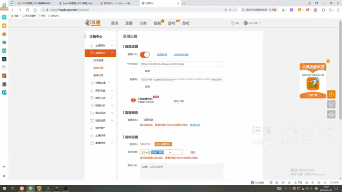This screenshot has height=192, width=342.
Task: Click the 直播码 stream key field
Action: tap(181, 79)
